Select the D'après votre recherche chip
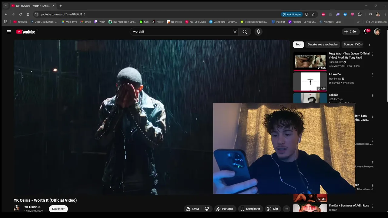The image size is (388, 218). (x=323, y=45)
